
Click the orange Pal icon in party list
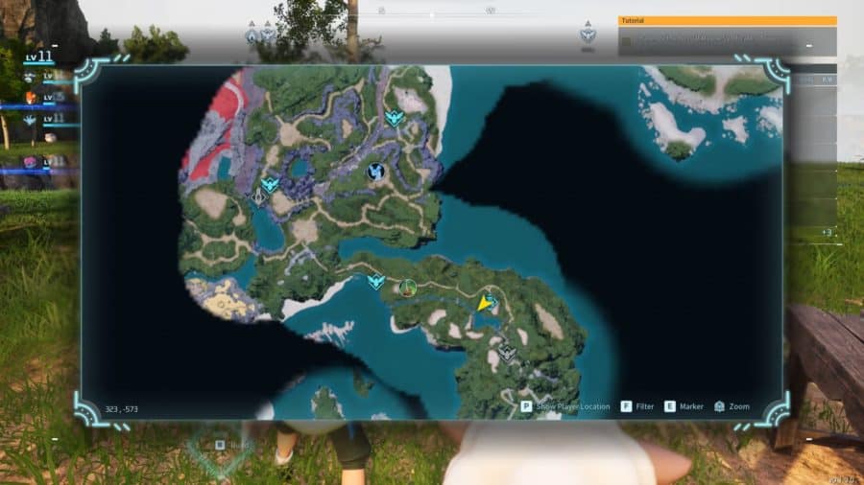pyautogui.click(x=31, y=98)
